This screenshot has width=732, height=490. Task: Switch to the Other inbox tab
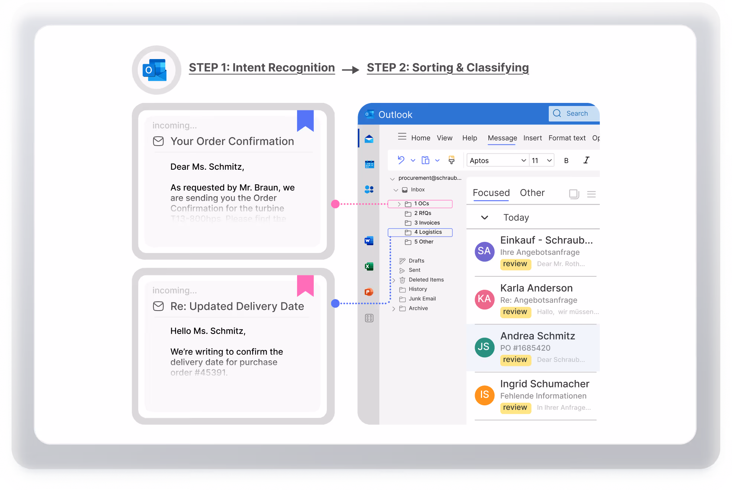point(532,193)
